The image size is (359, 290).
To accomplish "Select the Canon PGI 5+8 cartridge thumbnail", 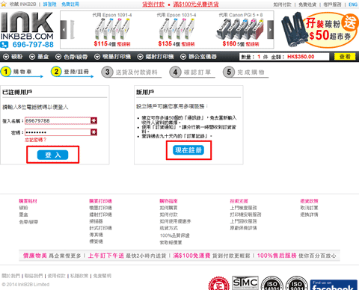I will tap(240, 30).
